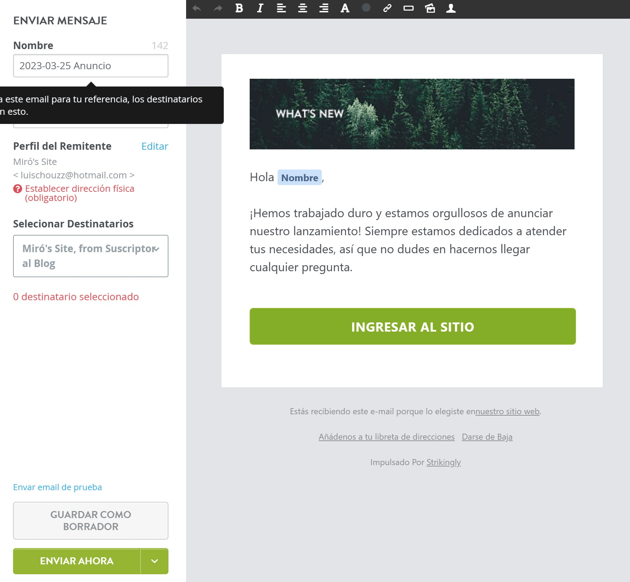Center align the text
Image resolution: width=630 pixels, height=582 pixels.
click(x=303, y=8)
